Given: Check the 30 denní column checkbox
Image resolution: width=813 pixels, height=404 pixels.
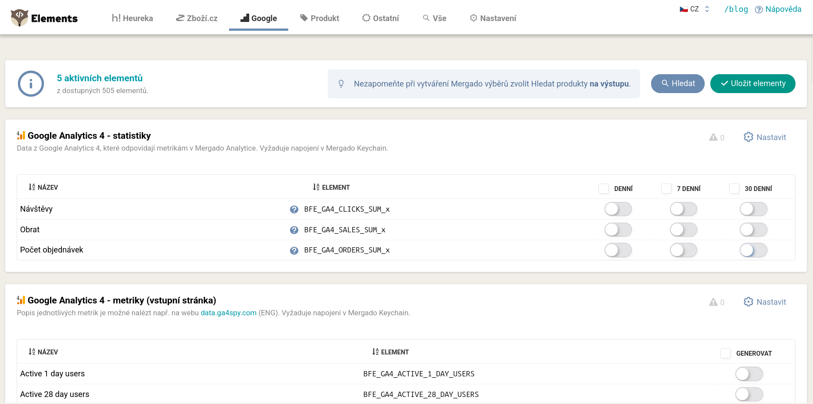Looking at the screenshot, I should [x=734, y=188].
